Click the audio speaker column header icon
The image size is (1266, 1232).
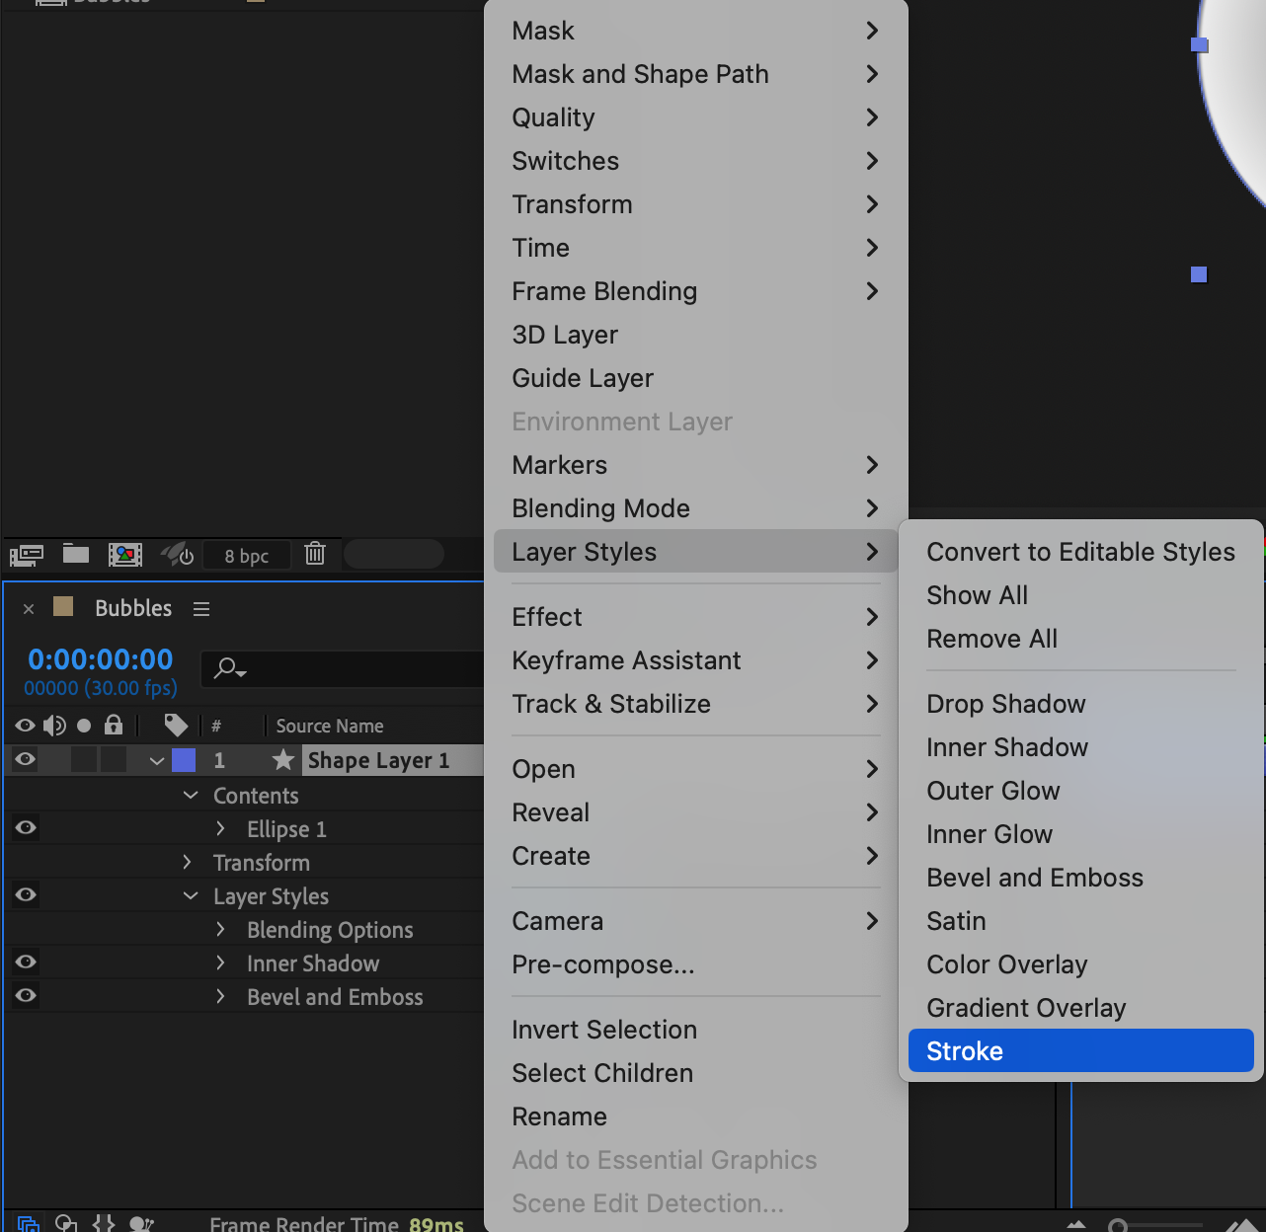54,726
